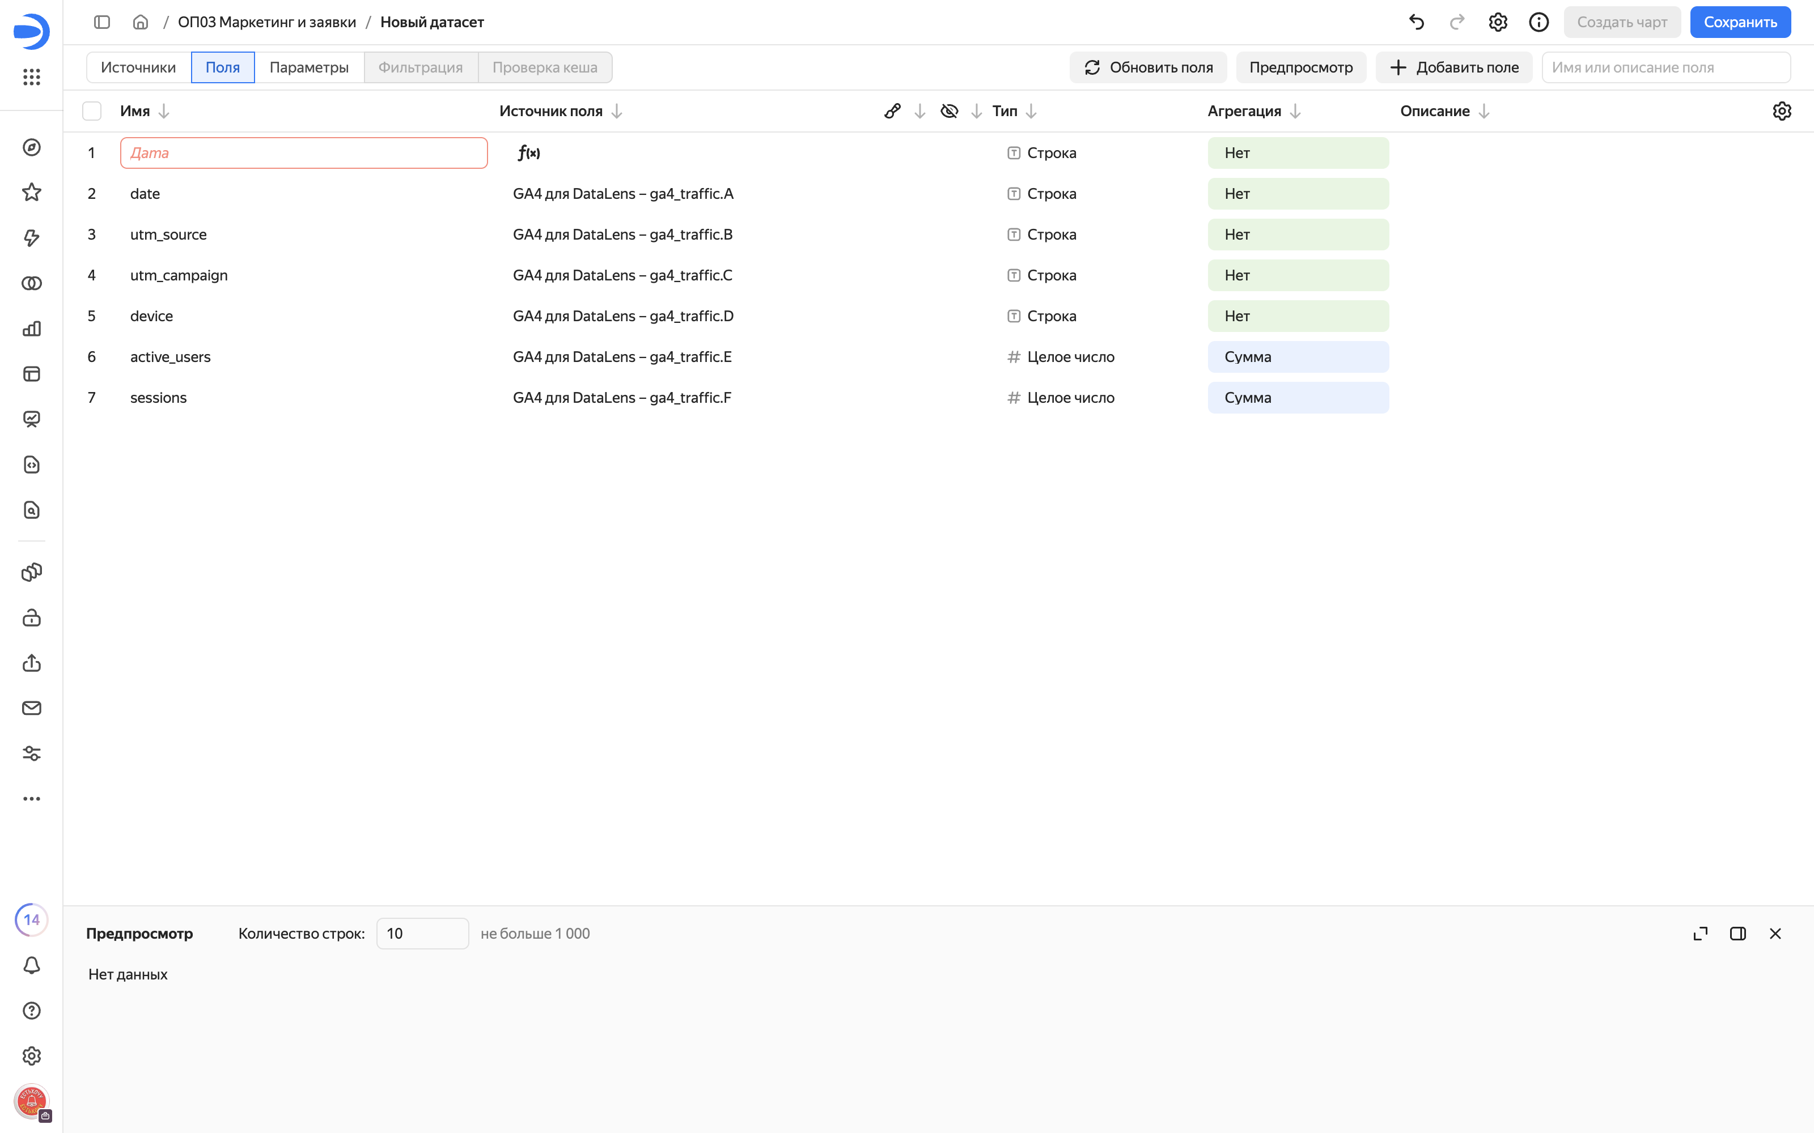Open aggregation dropdown for sessions row
The image size is (1814, 1133).
[1298, 398]
